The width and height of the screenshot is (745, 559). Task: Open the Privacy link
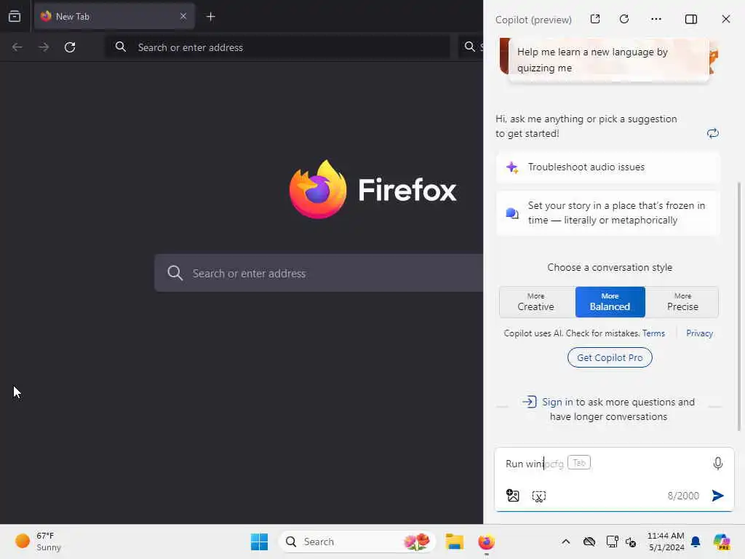[x=699, y=333]
